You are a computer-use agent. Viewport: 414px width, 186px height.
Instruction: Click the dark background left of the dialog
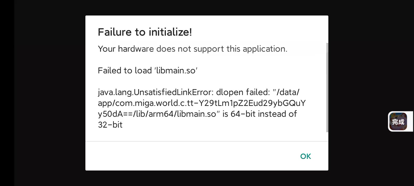click(49, 93)
